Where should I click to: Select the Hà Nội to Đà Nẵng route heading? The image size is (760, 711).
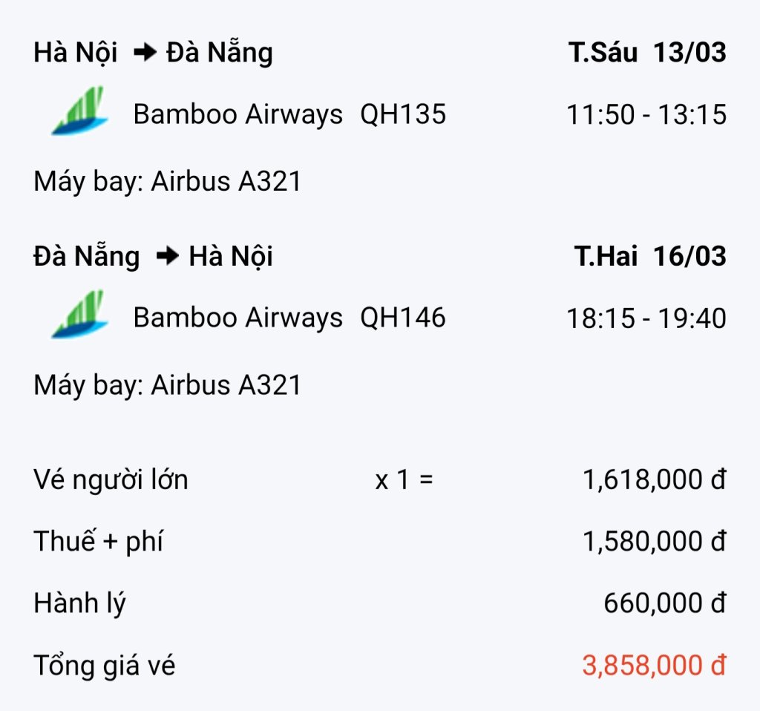coord(153,53)
